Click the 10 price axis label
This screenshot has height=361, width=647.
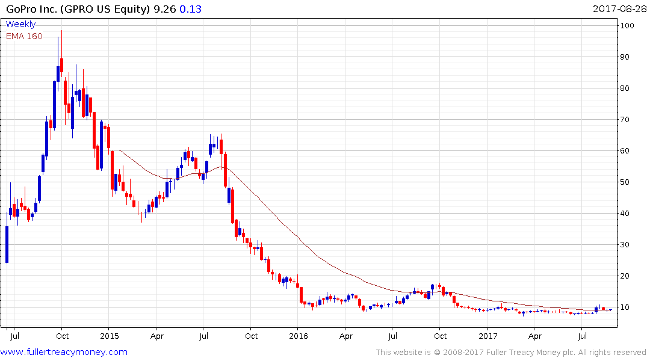tap(625, 307)
